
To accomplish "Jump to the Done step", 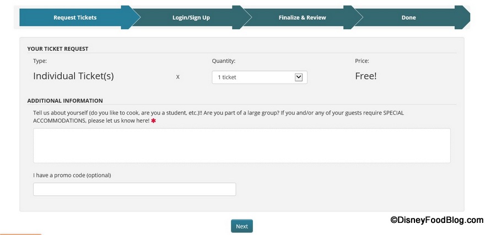I will point(408,18).
